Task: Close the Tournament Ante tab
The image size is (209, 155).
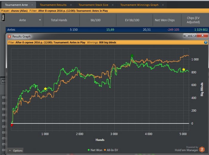Action: click(x=32, y=5)
